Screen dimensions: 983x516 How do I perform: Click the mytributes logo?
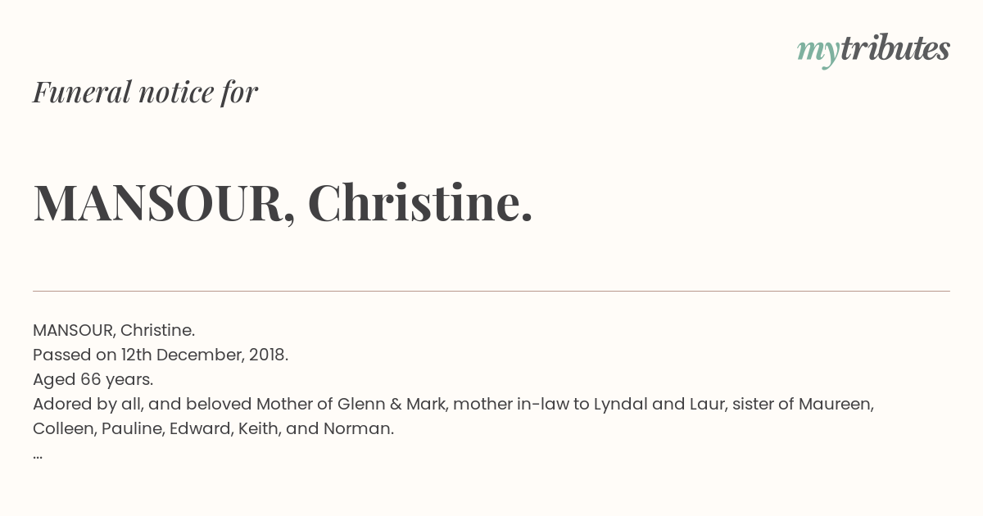(873, 50)
